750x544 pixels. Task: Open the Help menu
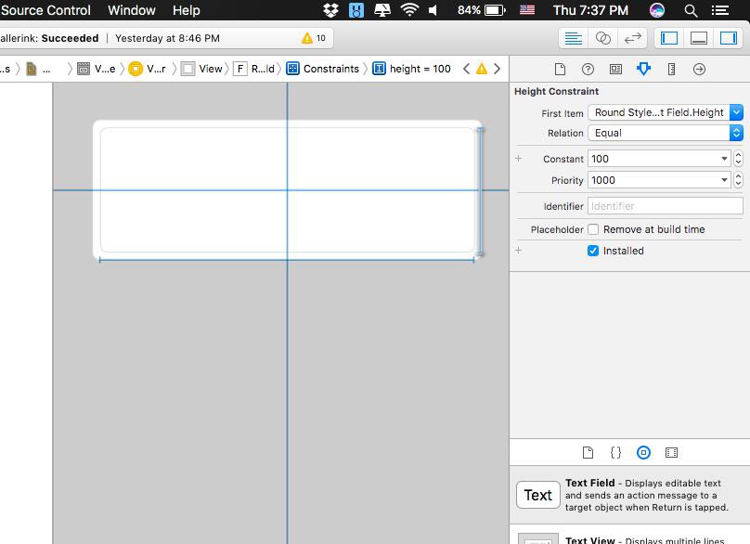coord(186,10)
